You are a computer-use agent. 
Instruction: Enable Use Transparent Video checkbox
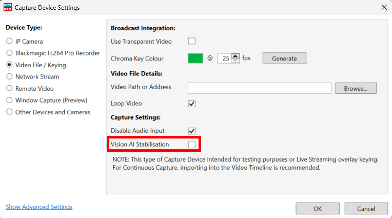[x=192, y=41]
